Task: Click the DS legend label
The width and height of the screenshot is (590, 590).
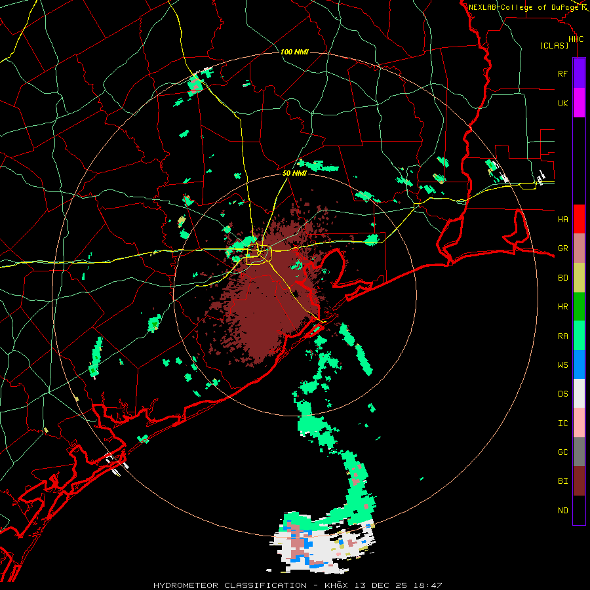Action: click(x=562, y=394)
